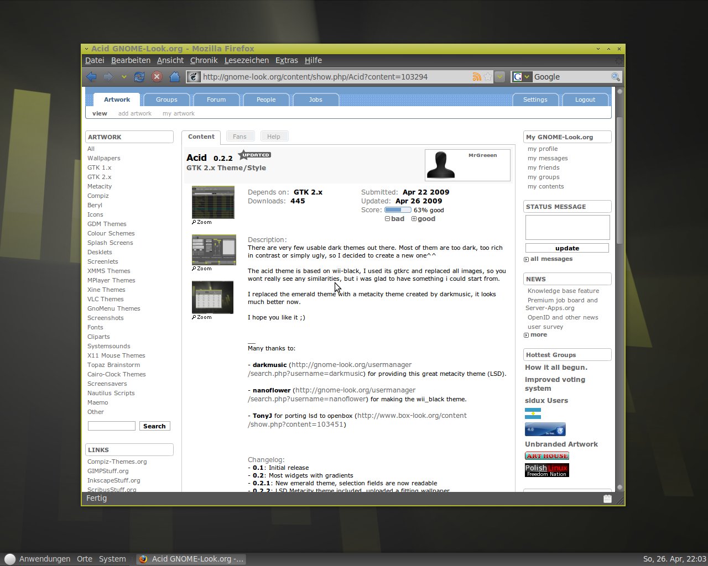Open the Chronik menu

point(204,60)
